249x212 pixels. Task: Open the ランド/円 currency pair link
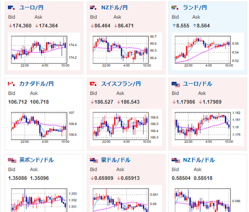(195, 8)
